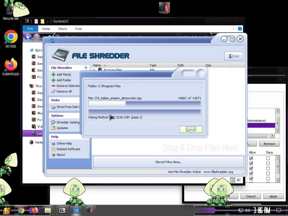Toggle fourth Deny checkbox in permissions
288x216 pixels.
pyautogui.click(x=268, y=173)
